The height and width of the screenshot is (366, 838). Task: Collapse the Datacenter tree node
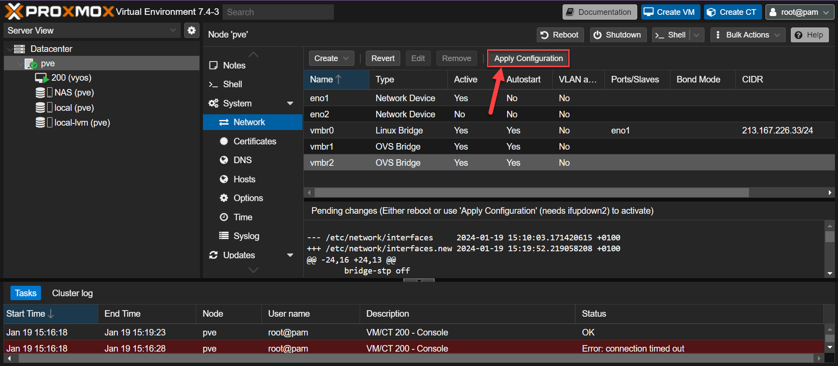click(10, 49)
